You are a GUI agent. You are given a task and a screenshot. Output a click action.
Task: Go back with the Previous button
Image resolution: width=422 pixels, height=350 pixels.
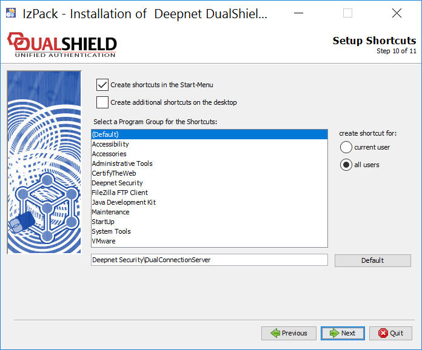[289, 333]
